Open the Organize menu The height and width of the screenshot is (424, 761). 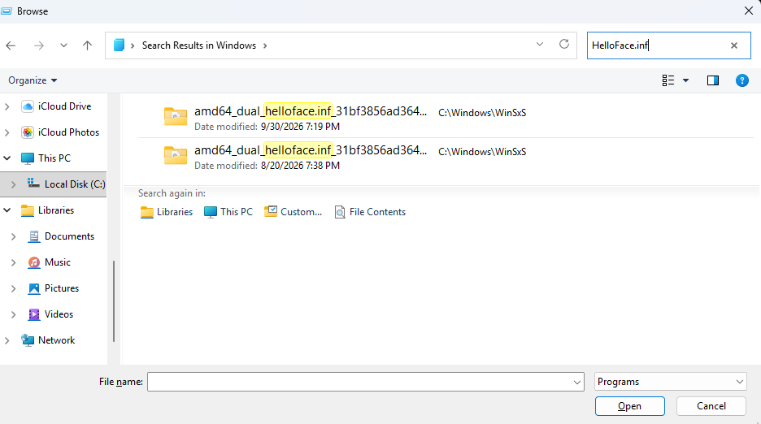pos(33,80)
